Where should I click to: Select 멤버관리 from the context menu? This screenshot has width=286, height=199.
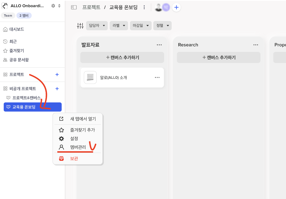point(78,147)
